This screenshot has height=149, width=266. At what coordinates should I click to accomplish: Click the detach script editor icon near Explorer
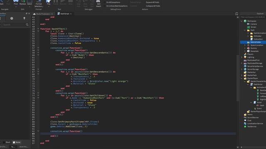pos(236,14)
